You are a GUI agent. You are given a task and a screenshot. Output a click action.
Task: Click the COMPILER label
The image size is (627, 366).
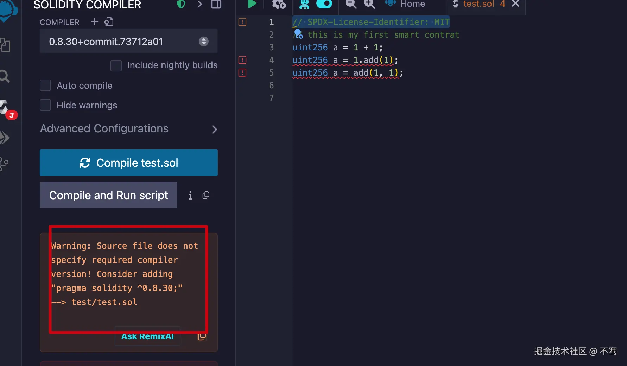[59, 22]
